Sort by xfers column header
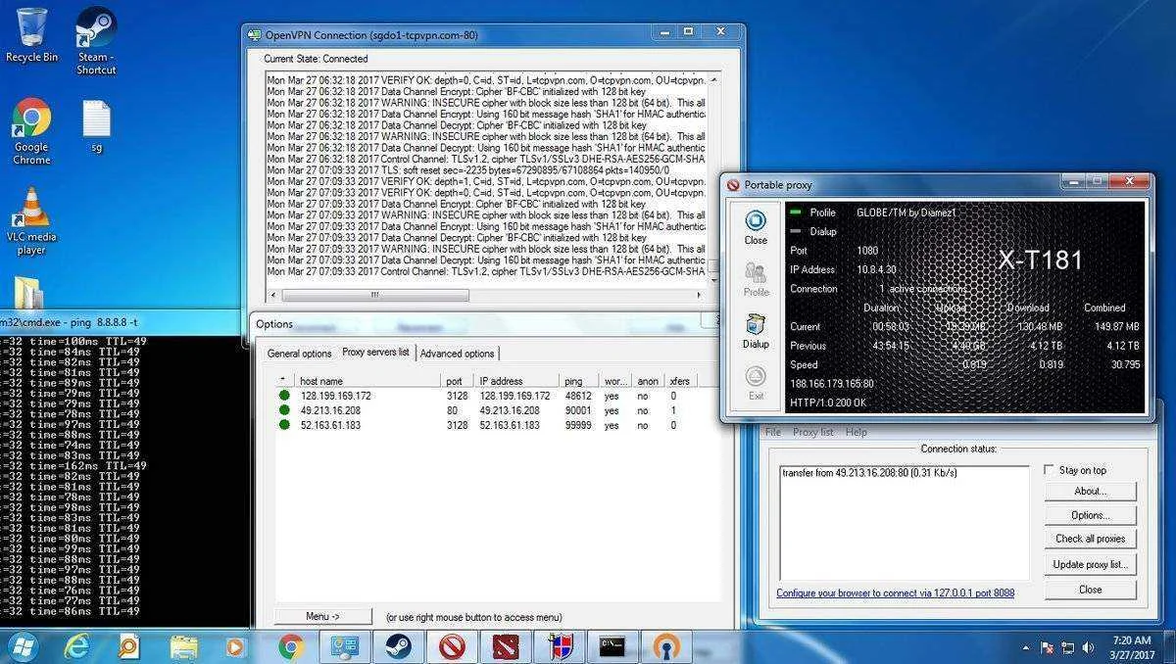Viewport: 1176px width, 664px height. pos(679,381)
